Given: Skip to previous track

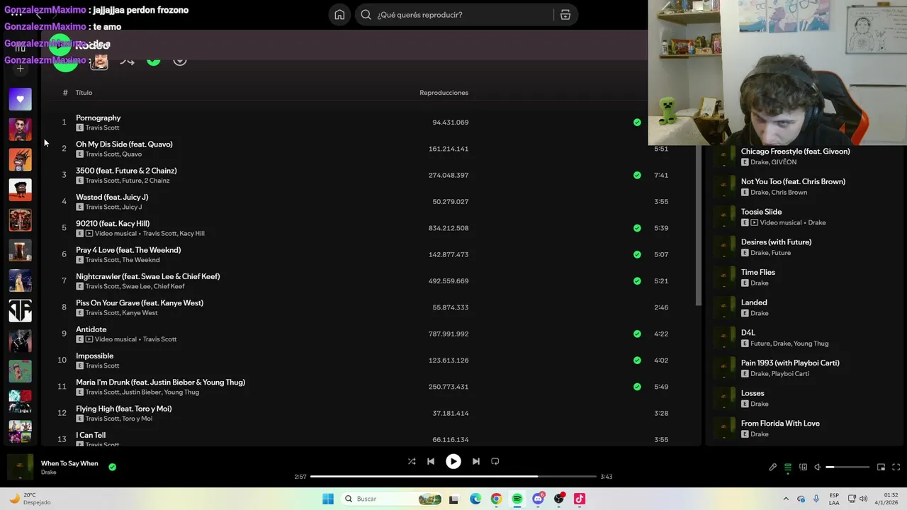Looking at the screenshot, I should tap(431, 461).
